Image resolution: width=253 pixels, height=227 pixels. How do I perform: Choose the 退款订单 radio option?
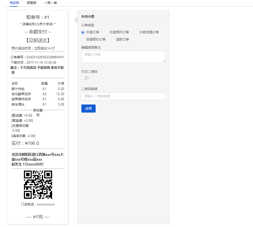pos(113,40)
